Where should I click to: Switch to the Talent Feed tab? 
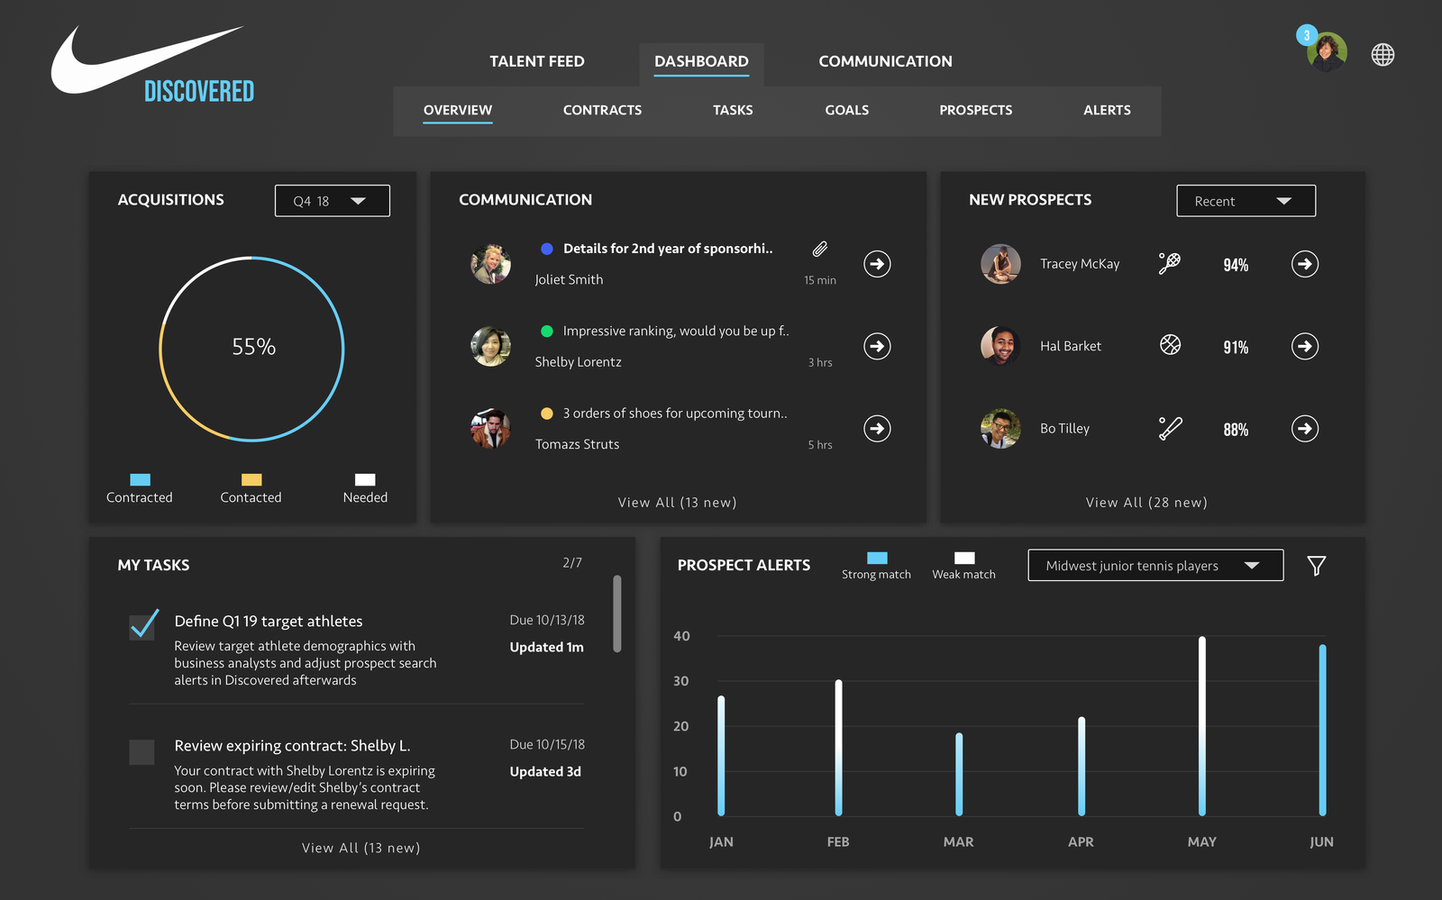click(x=536, y=61)
